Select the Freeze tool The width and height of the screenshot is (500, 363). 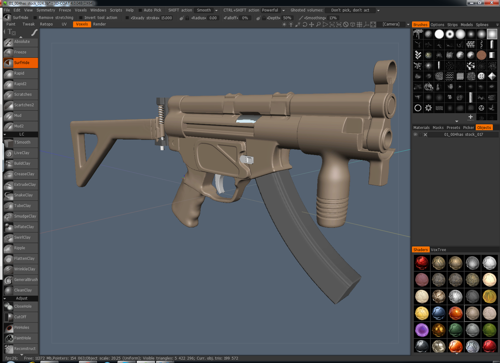pyautogui.click(x=21, y=52)
